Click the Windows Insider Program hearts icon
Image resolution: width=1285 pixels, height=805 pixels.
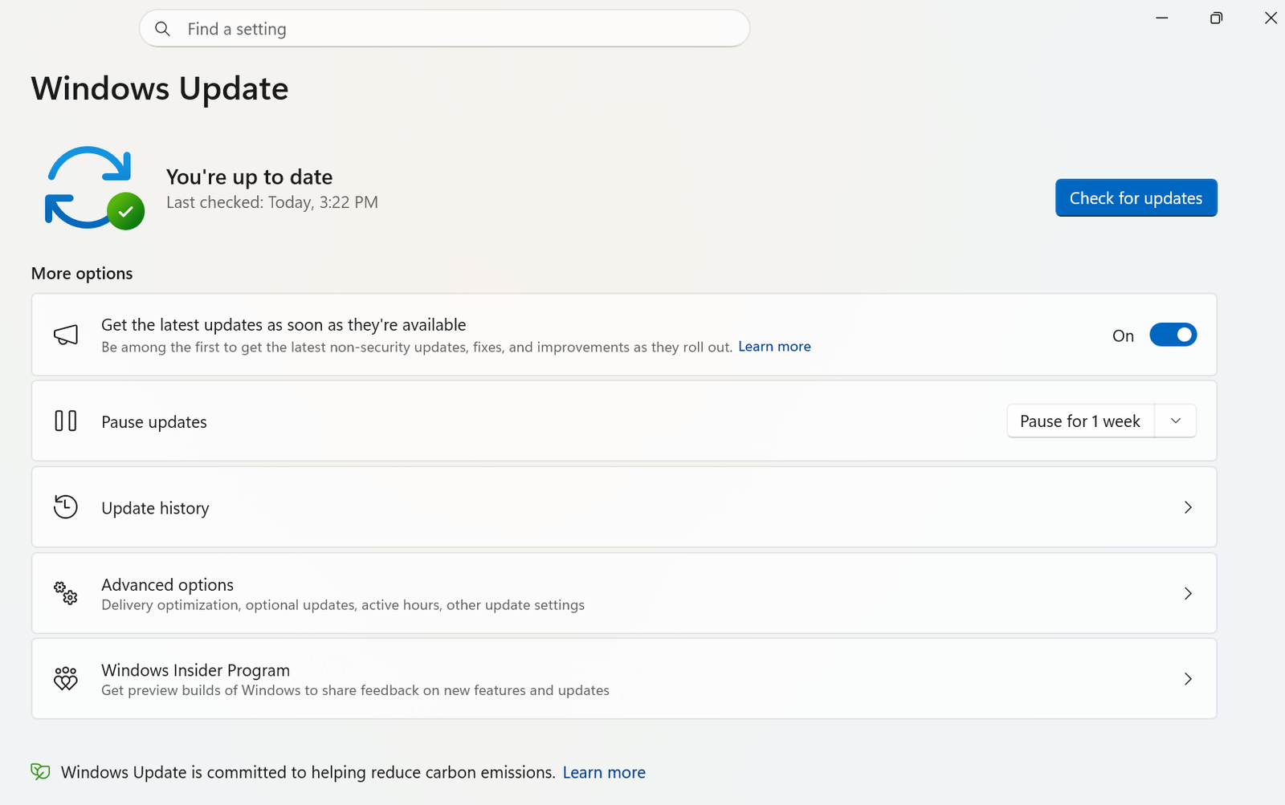pyautogui.click(x=66, y=679)
